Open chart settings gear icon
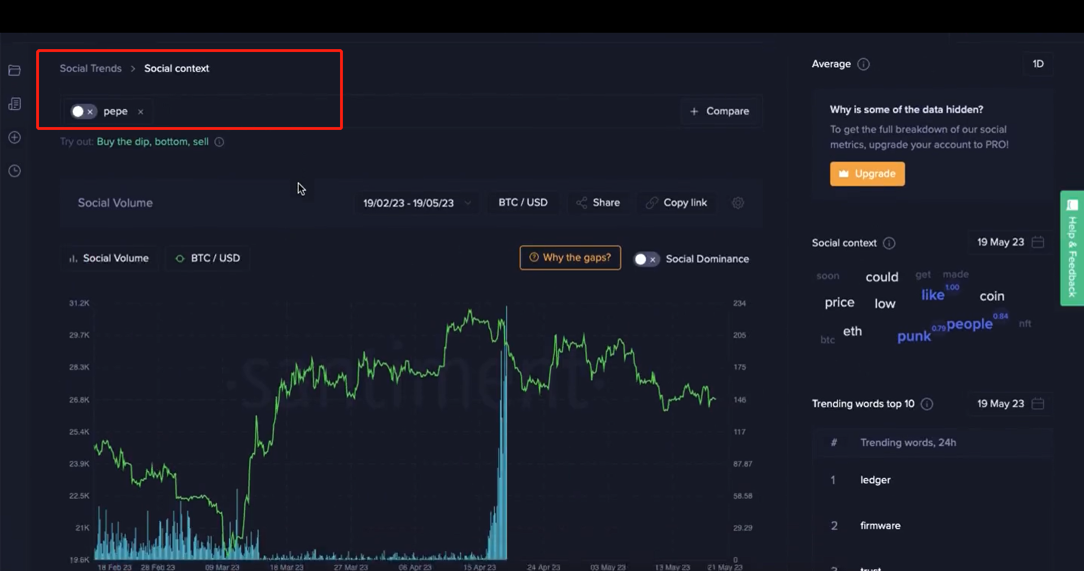Image resolution: width=1084 pixels, height=571 pixels. 738,203
